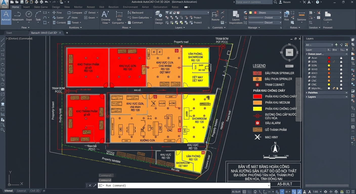Open the Environment ribbon tab
356x194 pixels.
pyautogui.click(x=130, y=7)
